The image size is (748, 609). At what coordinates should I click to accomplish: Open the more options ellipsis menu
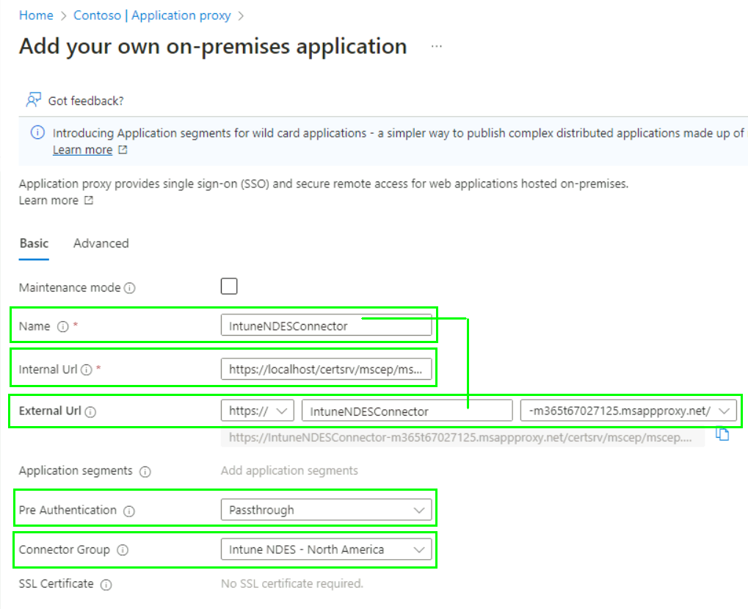(x=437, y=46)
